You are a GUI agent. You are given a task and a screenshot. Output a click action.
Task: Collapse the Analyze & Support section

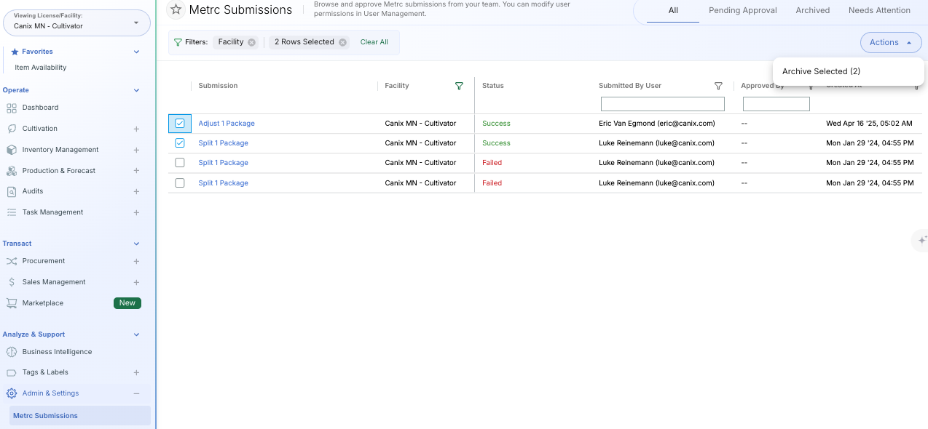[136, 334]
